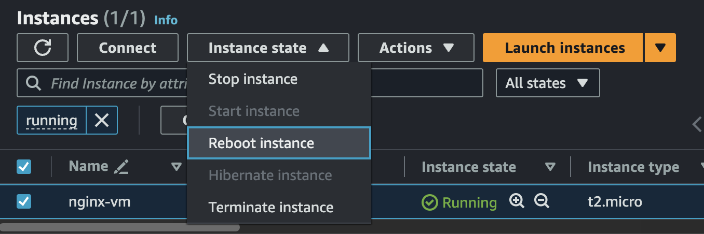704x234 pixels.
Task: Click the green Running status icon
Action: (x=429, y=202)
